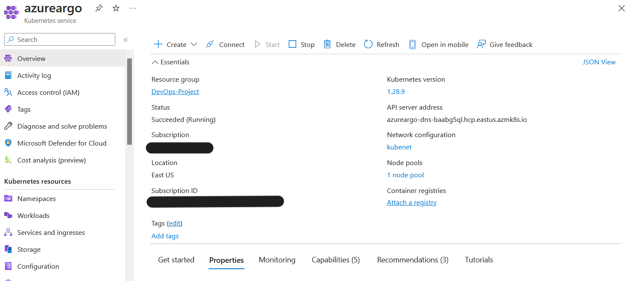This screenshot has width=629, height=281.
Task: Favorite the cluster with the star icon
Action: pos(116,8)
